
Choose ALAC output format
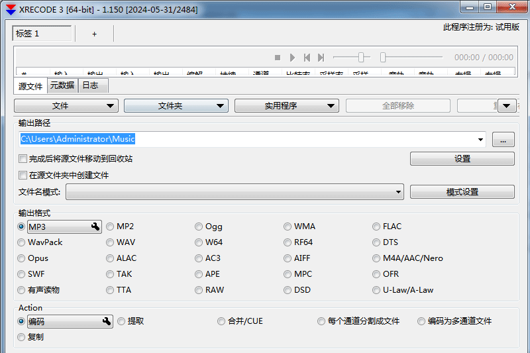tap(110, 258)
